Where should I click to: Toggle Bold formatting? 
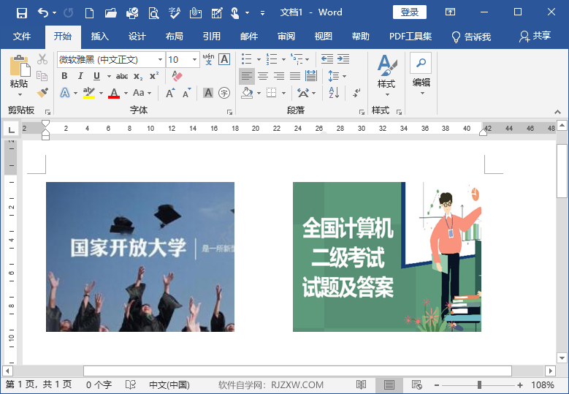(64, 76)
